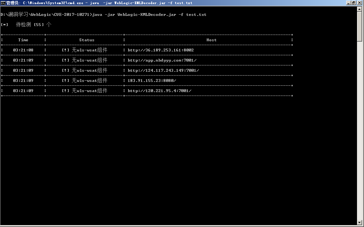Click the scrollbar down arrow

(359, 222)
